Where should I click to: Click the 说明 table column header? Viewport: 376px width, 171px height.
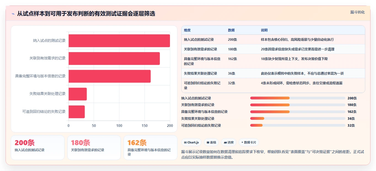[264, 30]
